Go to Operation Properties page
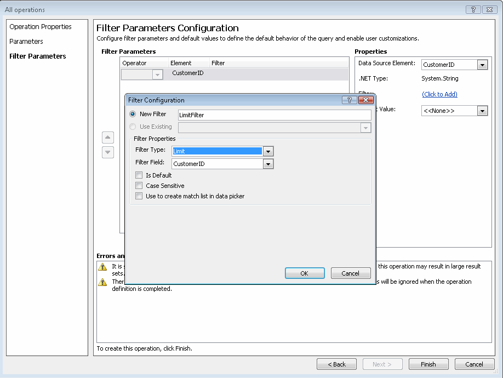Viewport: 503px width, 378px height. pos(41,27)
